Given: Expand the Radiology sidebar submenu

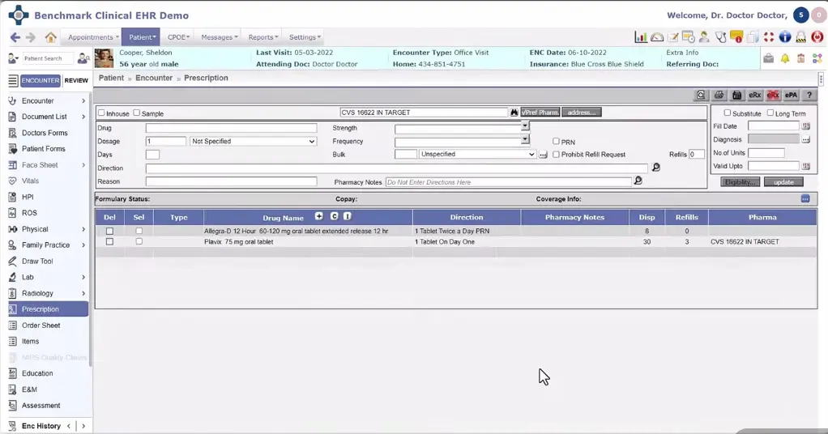Looking at the screenshot, I should coord(83,293).
